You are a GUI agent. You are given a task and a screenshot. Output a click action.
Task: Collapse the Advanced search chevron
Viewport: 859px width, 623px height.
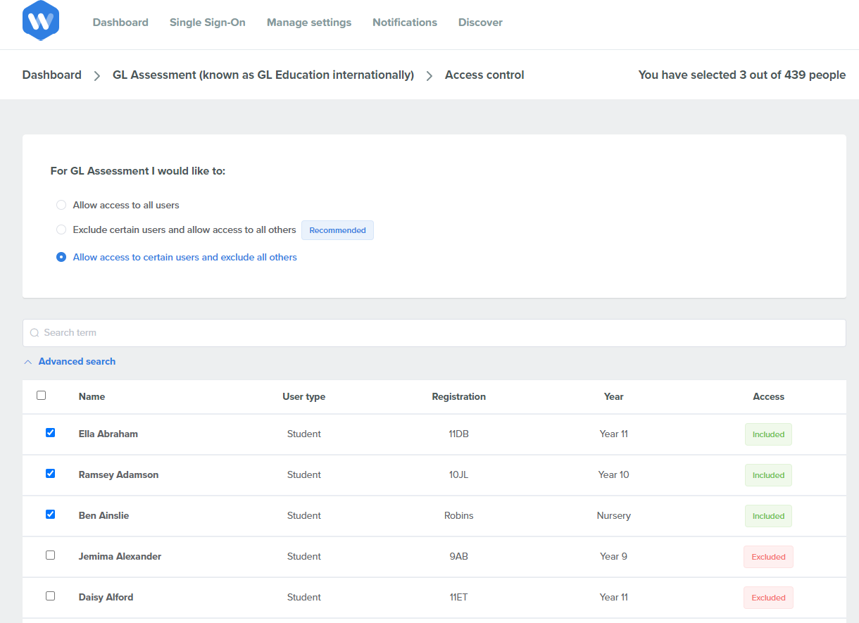[x=28, y=362]
